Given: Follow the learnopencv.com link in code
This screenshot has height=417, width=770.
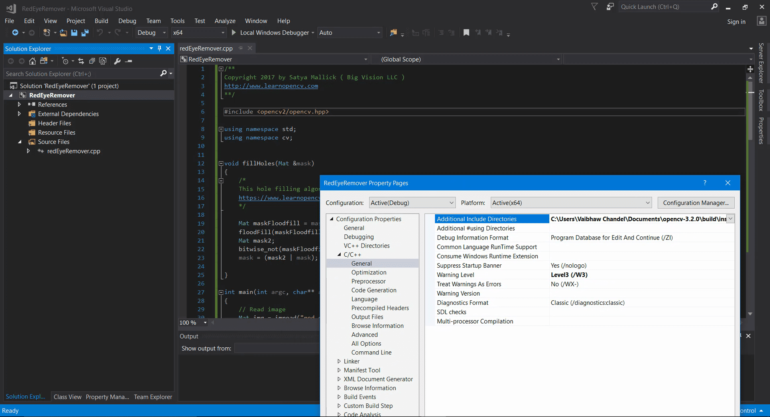Looking at the screenshot, I should click(x=271, y=86).
